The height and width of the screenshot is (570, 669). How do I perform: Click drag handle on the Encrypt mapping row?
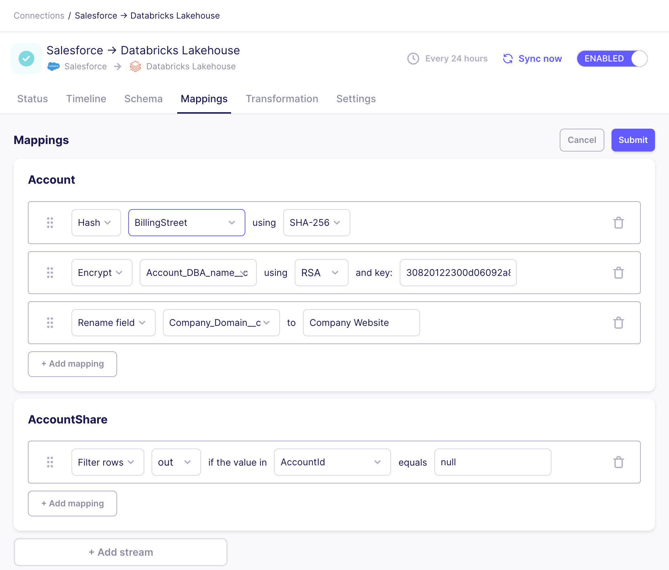coord(50,273)
